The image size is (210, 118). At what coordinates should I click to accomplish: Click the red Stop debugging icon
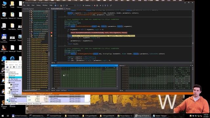[95, 6]
